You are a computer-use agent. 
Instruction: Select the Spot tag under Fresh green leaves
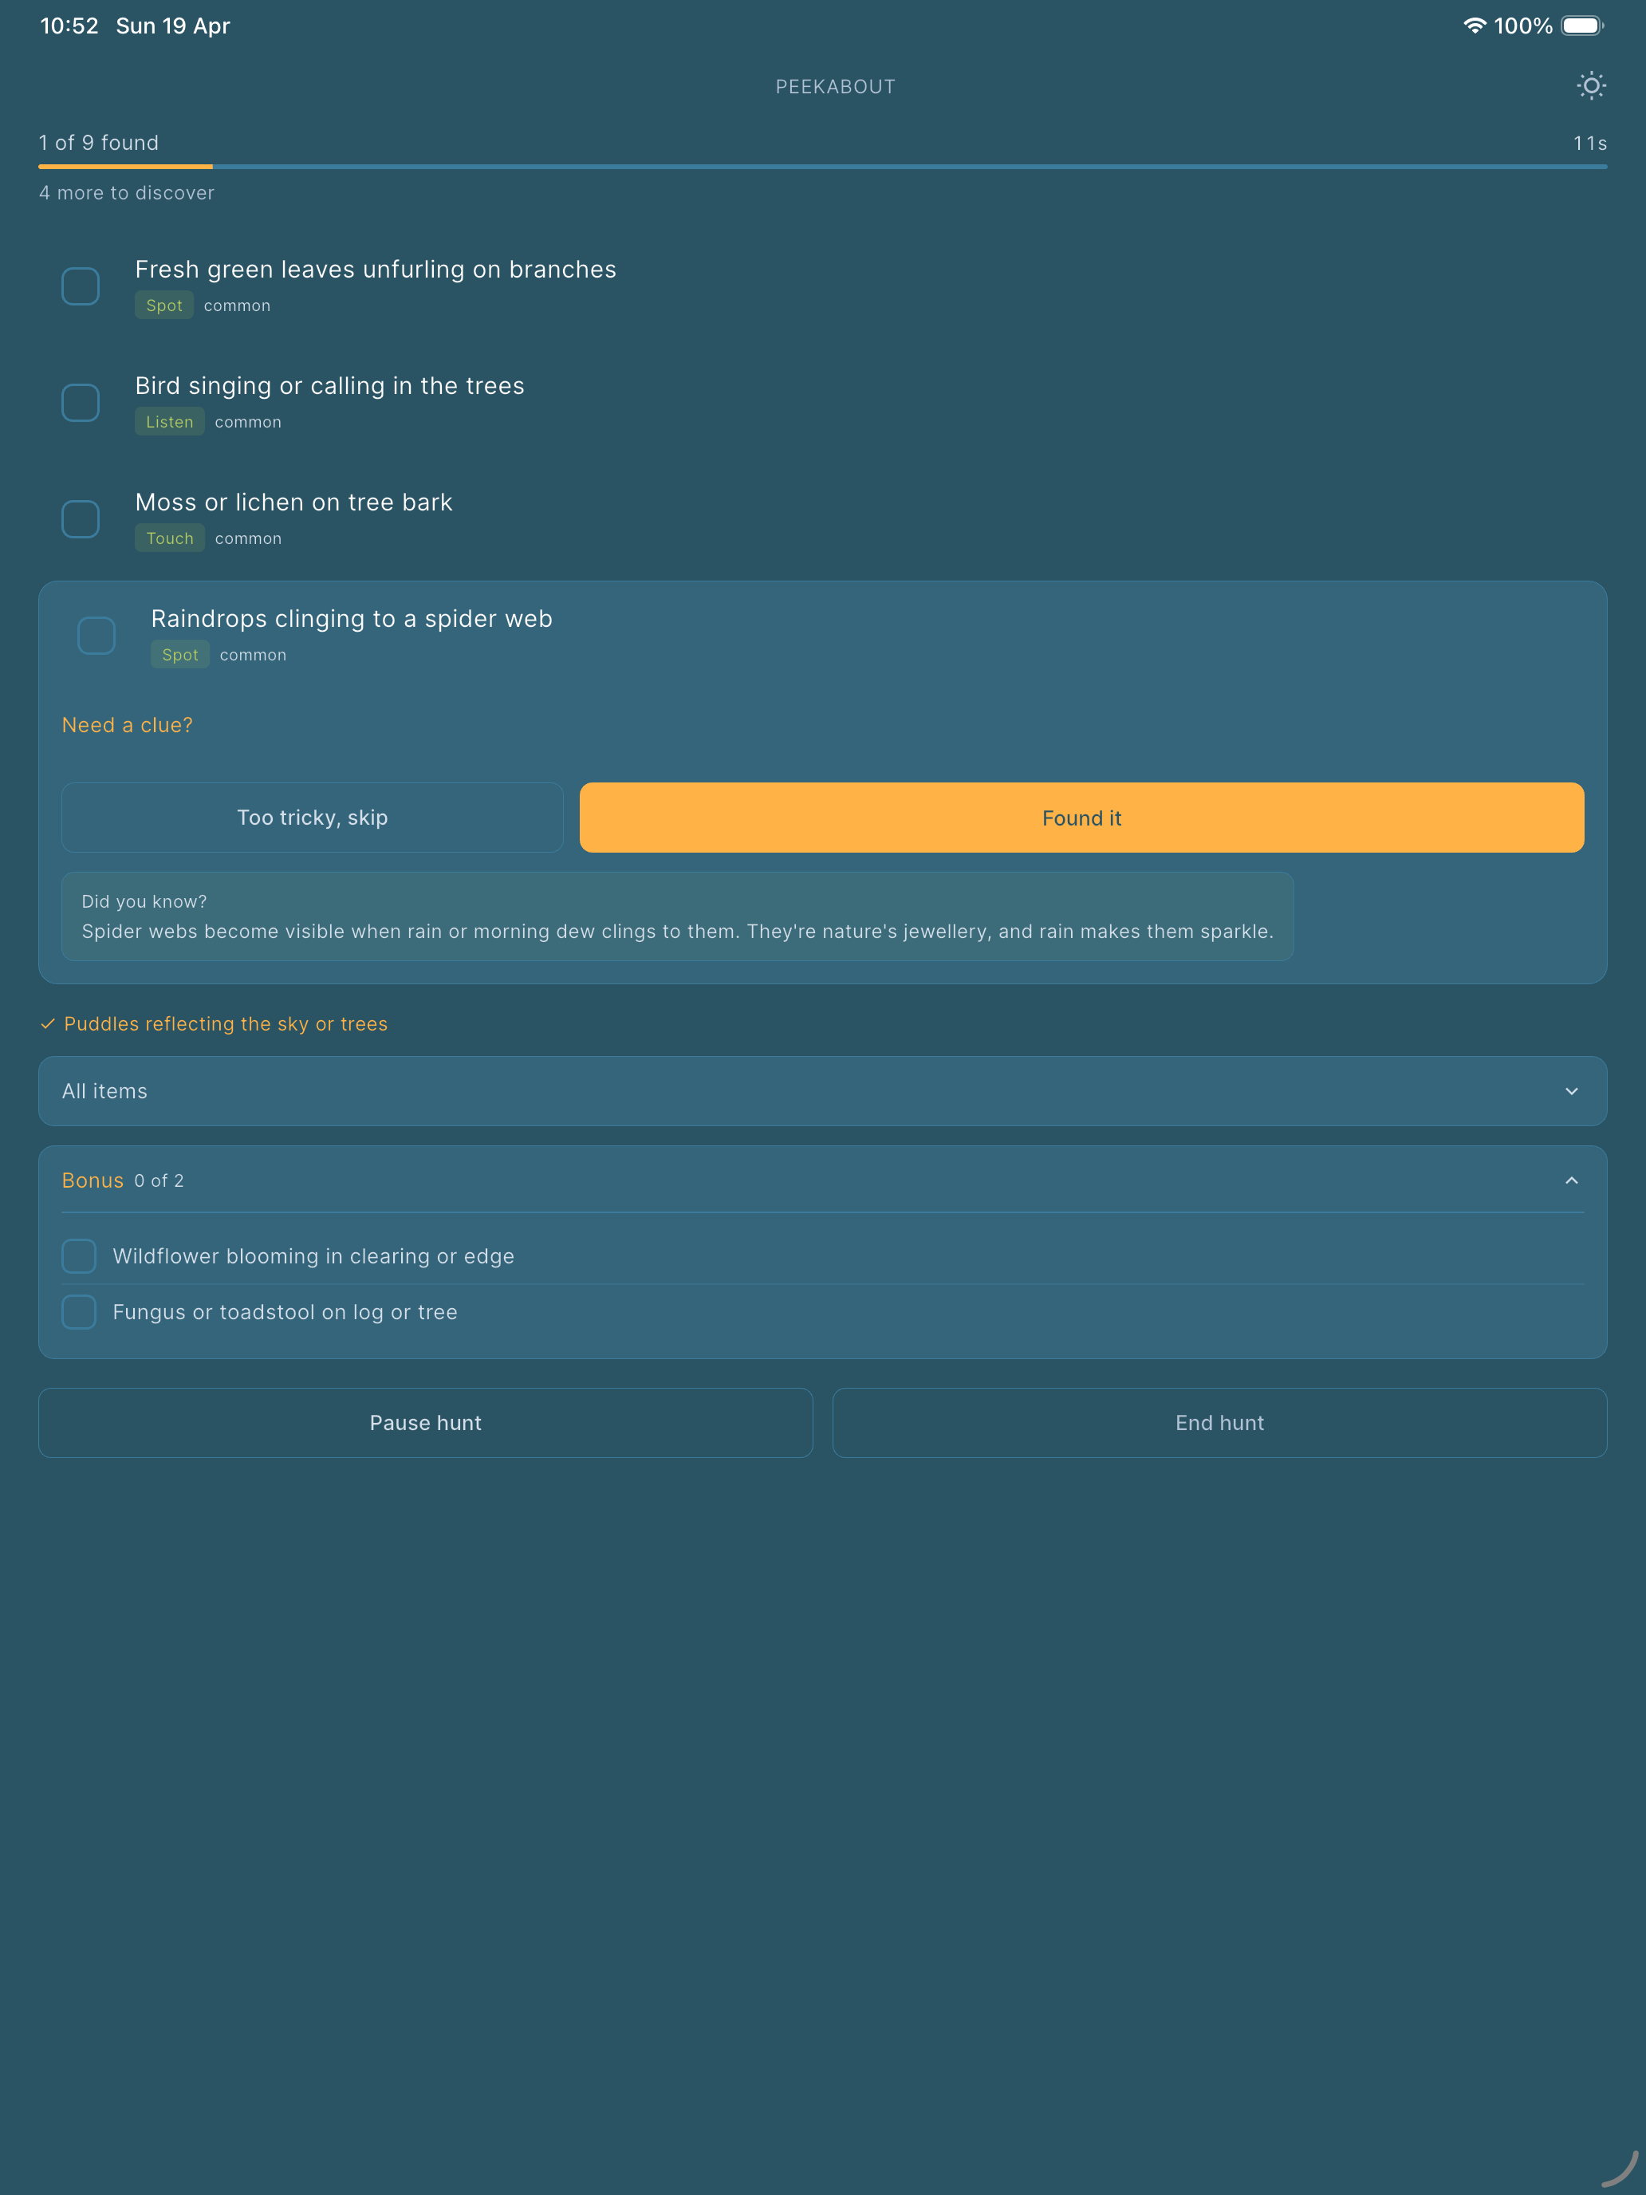165,305
